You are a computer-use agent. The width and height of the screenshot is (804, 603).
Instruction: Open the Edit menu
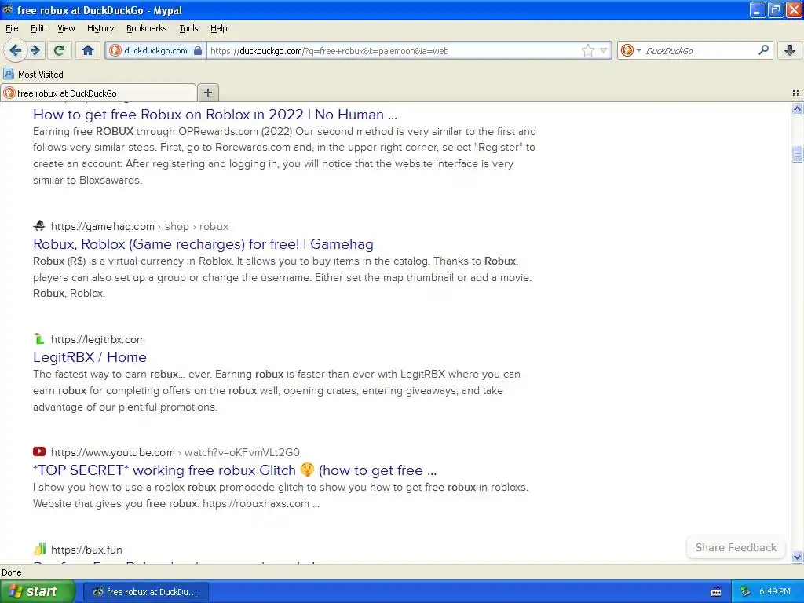38,28
